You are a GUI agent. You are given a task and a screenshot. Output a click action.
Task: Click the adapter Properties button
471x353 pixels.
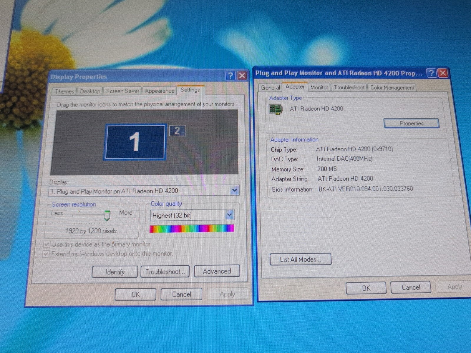[412, 124]
